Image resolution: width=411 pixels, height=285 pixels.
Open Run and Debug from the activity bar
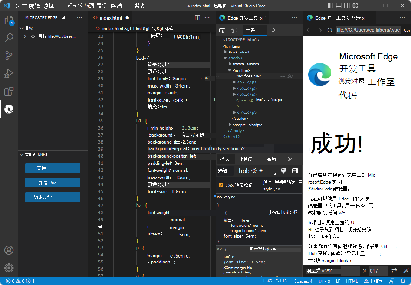pyautogui.click(x=9, y=73)
